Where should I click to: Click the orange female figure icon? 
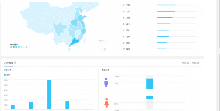point(106,103)
